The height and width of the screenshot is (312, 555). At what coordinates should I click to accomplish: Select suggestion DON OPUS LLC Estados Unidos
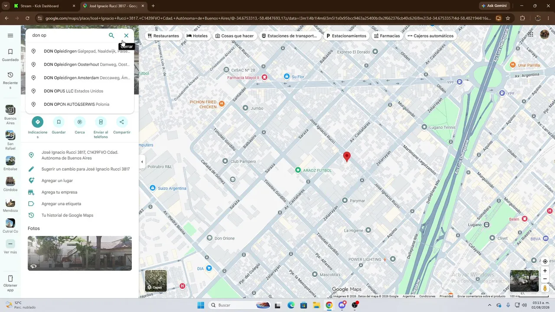coord(80,91)
